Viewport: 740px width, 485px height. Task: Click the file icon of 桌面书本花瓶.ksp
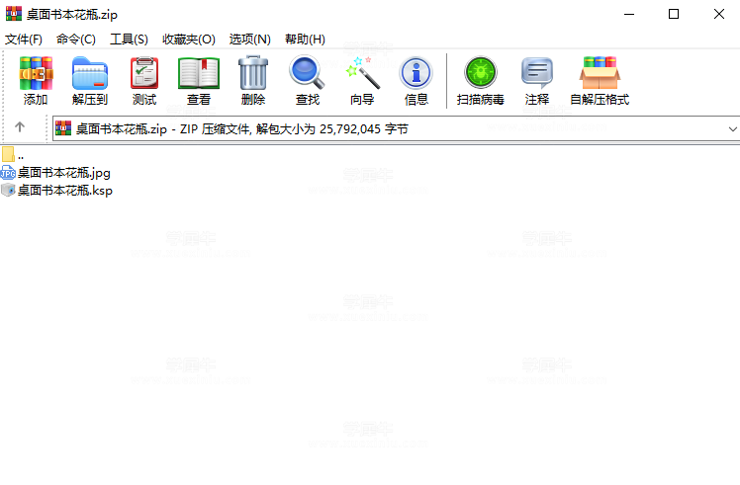[8, 191]
